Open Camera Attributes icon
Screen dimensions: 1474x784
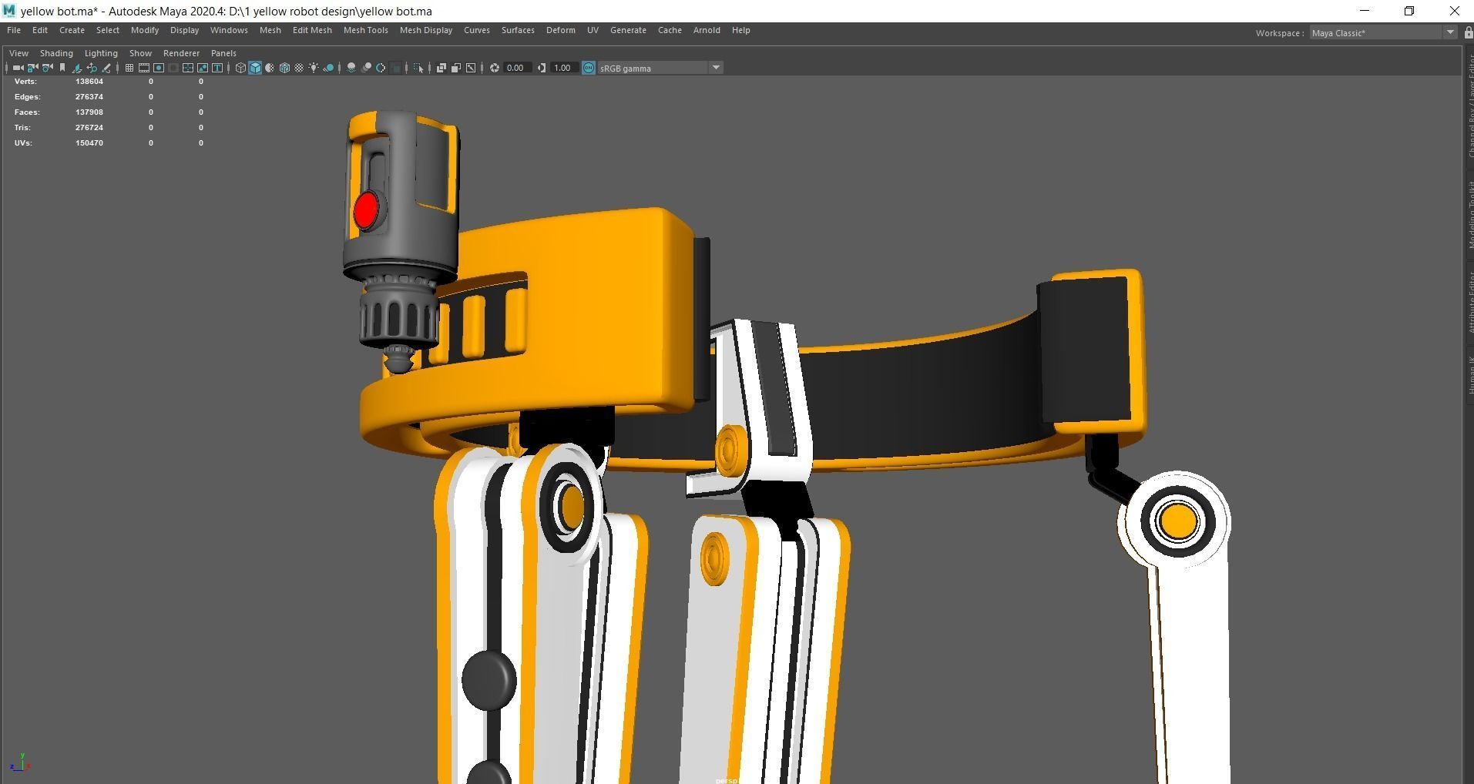[x=47, y=68]
